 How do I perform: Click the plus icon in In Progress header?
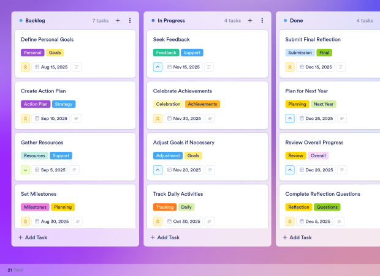click(250, 21)
